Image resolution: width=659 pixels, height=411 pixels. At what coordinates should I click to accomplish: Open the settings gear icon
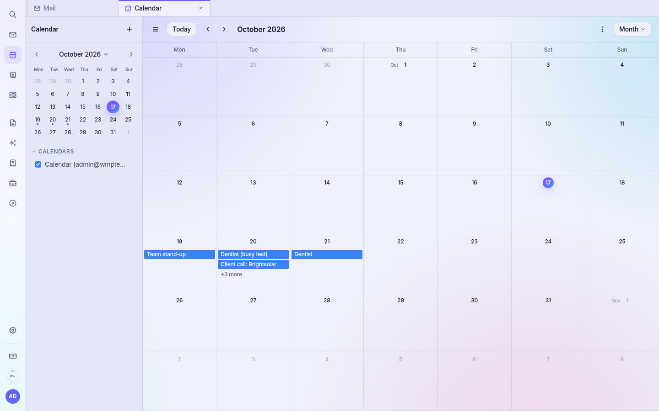pyautogui.click(x=13, y=330)
